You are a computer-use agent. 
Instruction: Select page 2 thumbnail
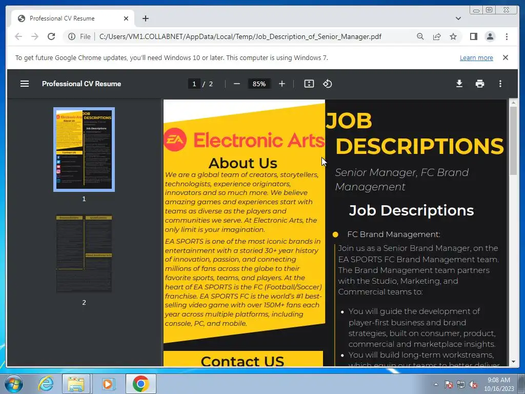tap(84, 253)
